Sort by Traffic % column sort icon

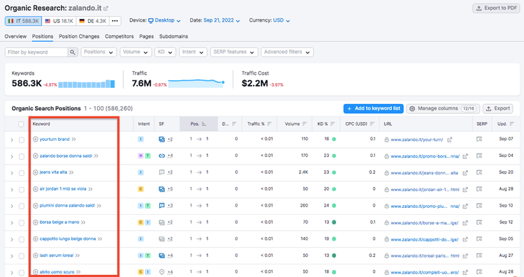coord(270,123)
